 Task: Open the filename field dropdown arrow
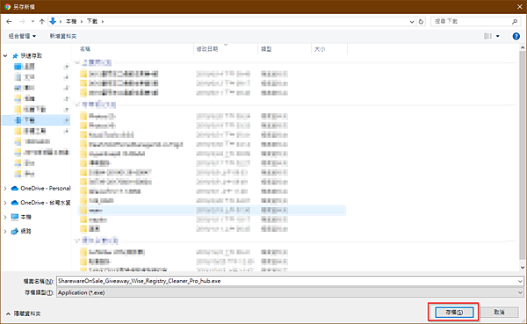point(520,281)
